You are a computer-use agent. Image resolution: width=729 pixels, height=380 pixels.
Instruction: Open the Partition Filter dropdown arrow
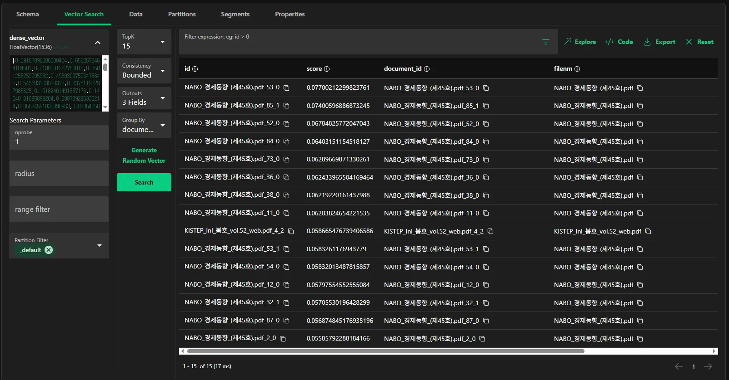pos(100,246)
